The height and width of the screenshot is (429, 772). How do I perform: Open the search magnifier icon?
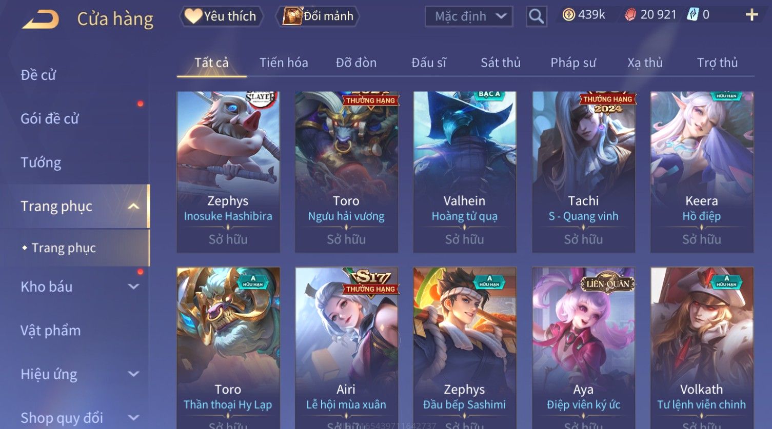tap(536, 16)
